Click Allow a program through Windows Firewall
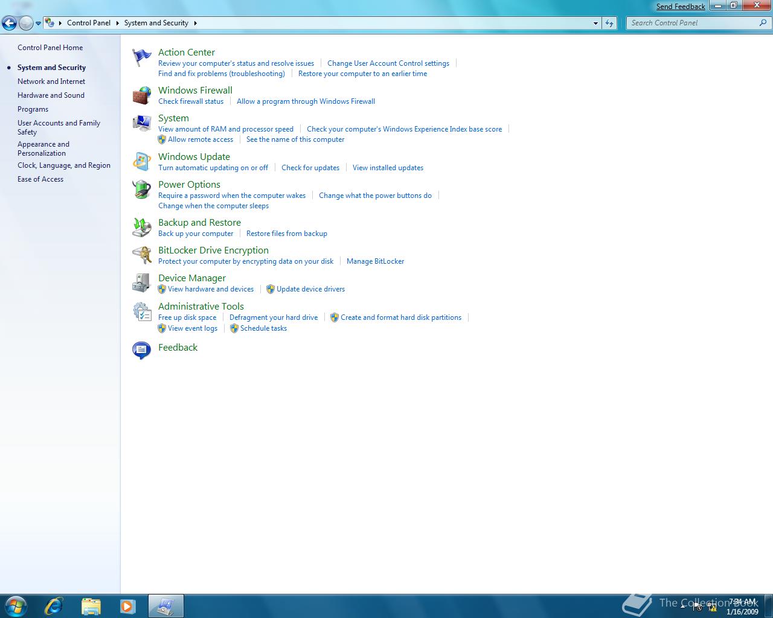Image resolution: width=773 pixels, height=618 pixels. tap(306, 101)
